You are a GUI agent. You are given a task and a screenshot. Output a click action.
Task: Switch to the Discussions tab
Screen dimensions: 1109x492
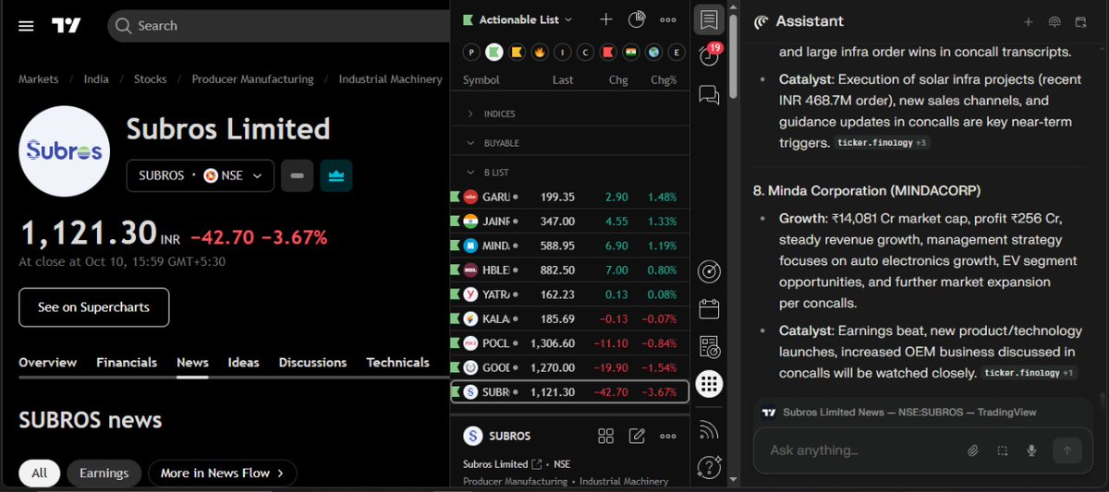coord(312,363)
